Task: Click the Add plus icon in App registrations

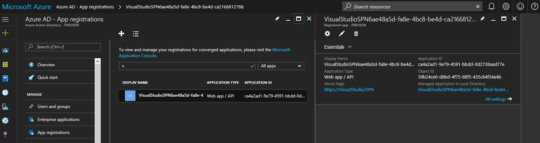Action: coord(121,34)
